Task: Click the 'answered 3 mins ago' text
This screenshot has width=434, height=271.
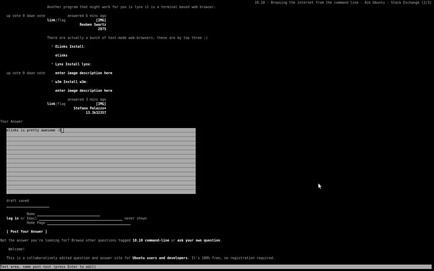Action: pyautogui.click(x=87, y=99)
